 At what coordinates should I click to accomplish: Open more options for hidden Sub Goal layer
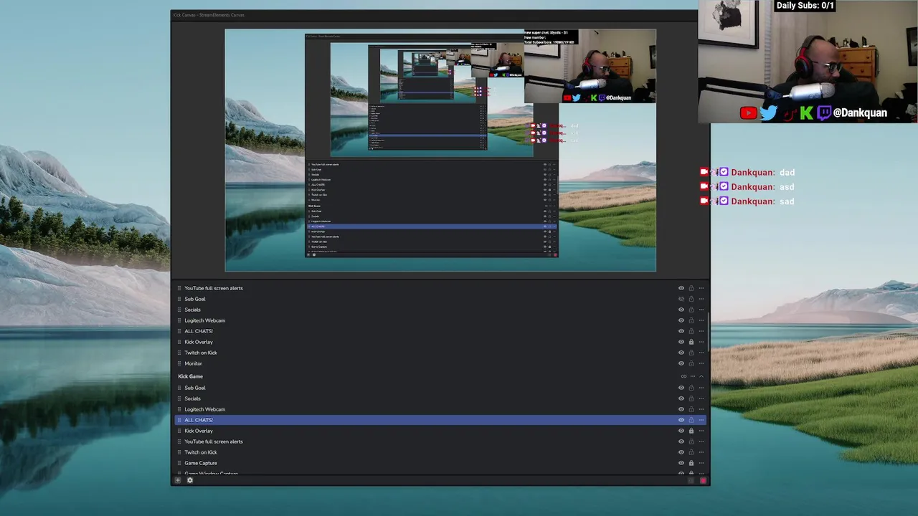pos(701,299)
